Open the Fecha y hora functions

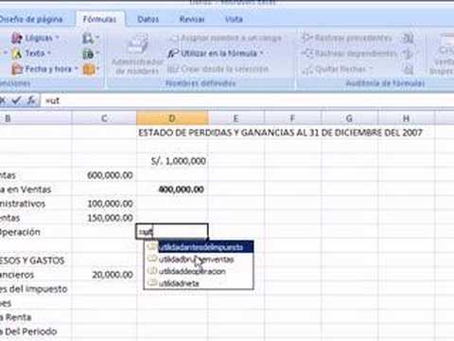(x=44, y=69)
